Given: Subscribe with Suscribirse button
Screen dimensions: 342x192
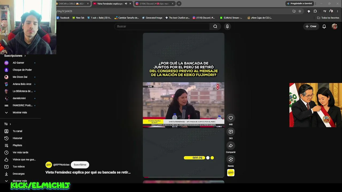Looking at the screenshot, I should pos(80,165).
